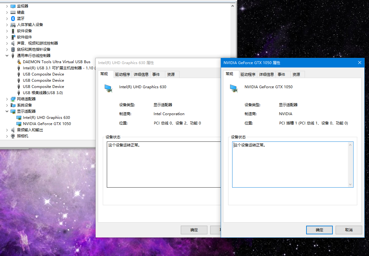Select USB 根集线器(USB 3.0) entry
This screenshot has width=369, height=256.
coord(43,93)
